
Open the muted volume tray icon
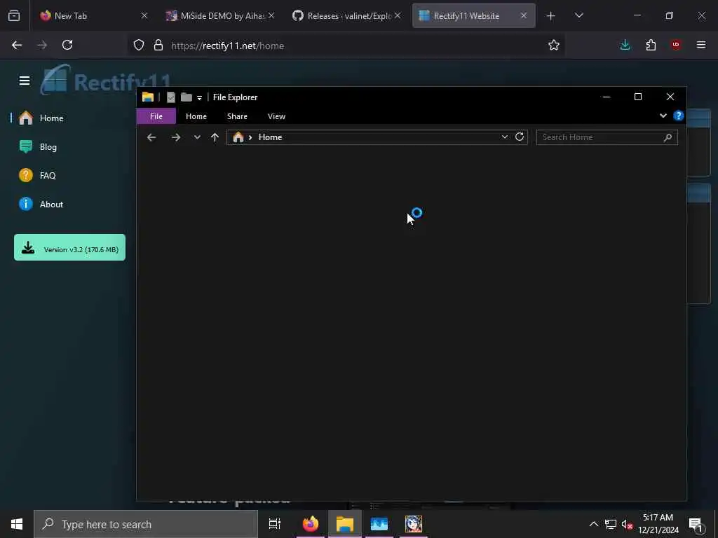[627, 525]
